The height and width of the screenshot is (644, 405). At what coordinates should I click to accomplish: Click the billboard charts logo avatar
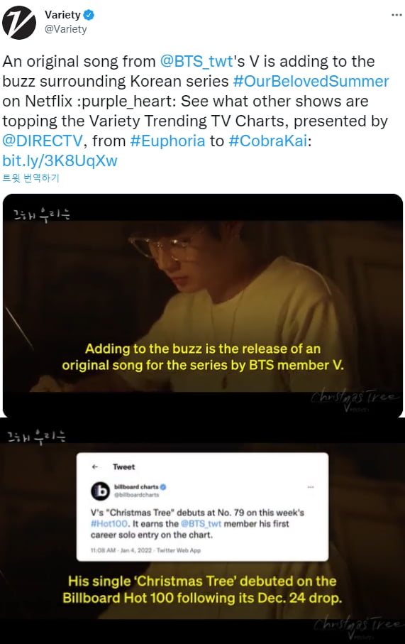click(x=100, y=491)
